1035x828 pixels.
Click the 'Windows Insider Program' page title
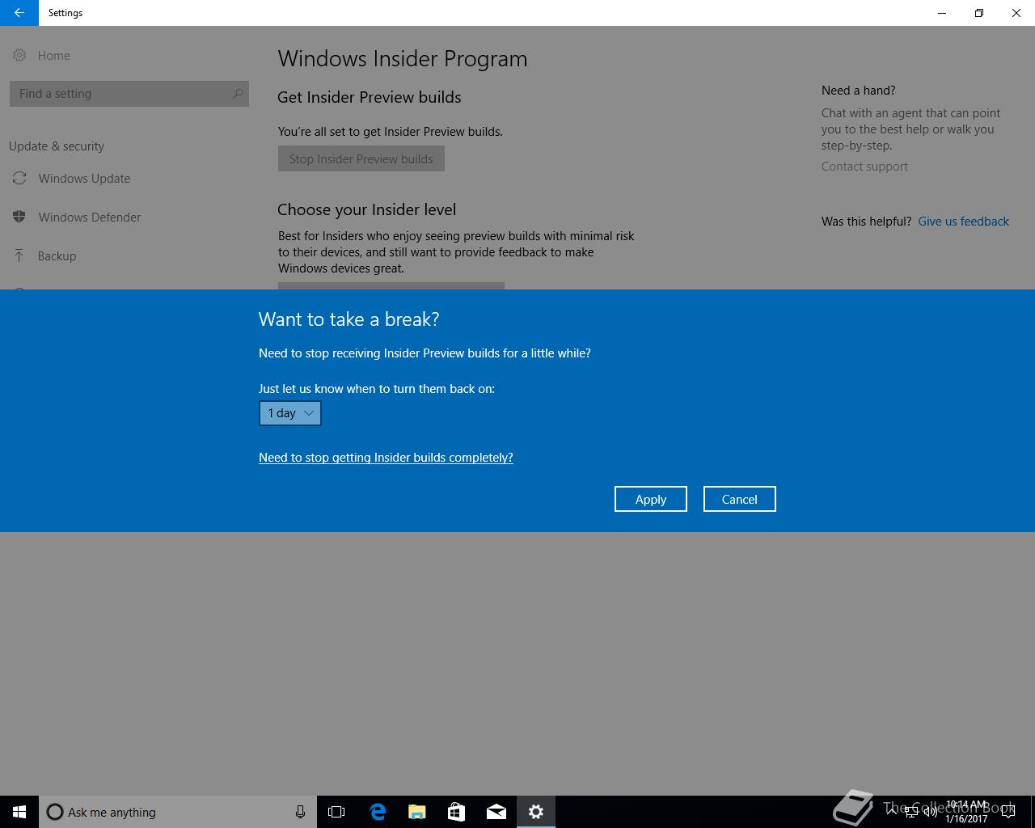click(403, 59)
